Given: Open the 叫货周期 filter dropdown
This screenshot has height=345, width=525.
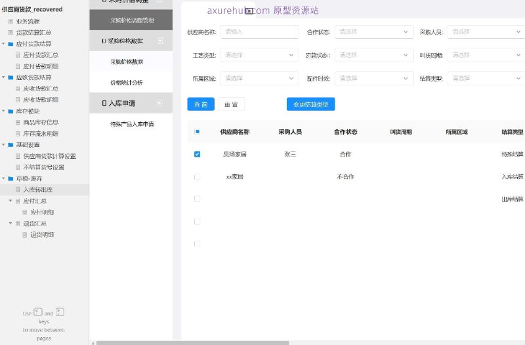Looking at the screenshot, I should 486,55.
